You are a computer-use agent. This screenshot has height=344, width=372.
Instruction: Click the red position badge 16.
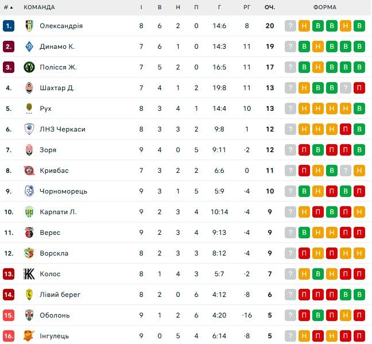click(9, 336)
